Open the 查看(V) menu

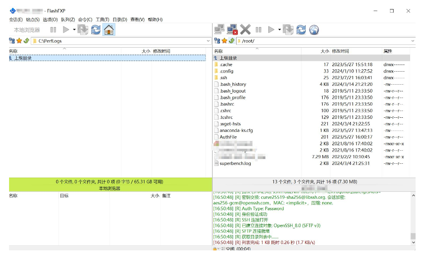(x=137, y=20)
